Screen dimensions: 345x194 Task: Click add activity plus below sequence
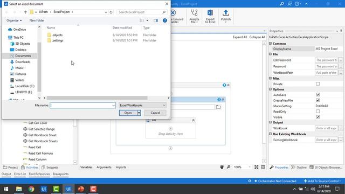(170, 148)
